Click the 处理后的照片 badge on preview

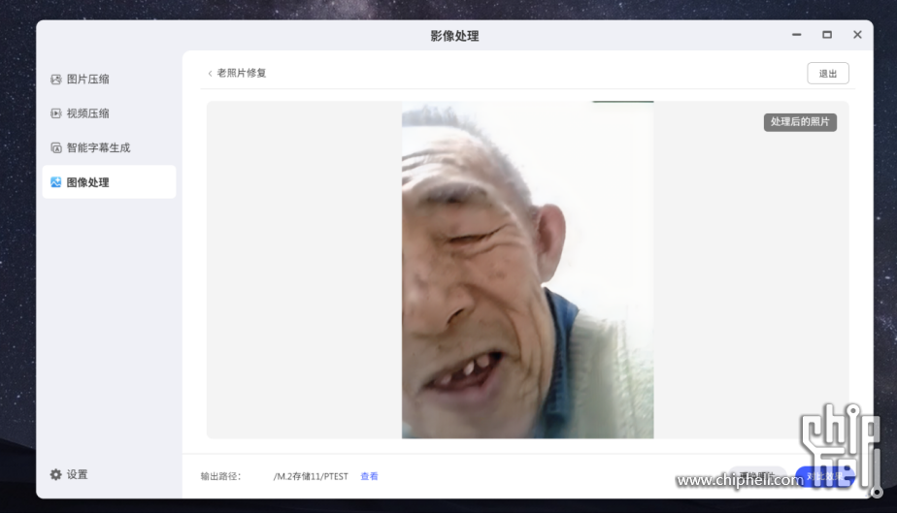click(800, 122)
